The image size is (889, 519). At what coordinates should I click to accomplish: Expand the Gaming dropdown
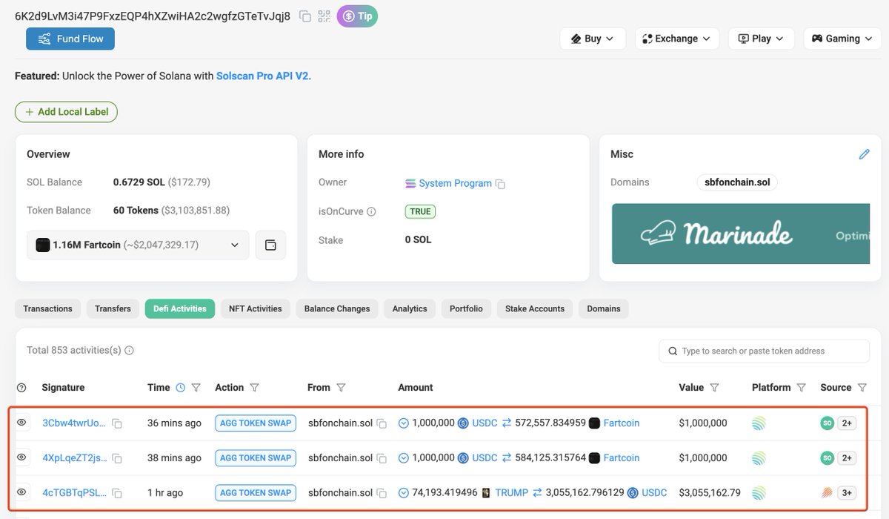pyautogui.click(x=842, y=39)
